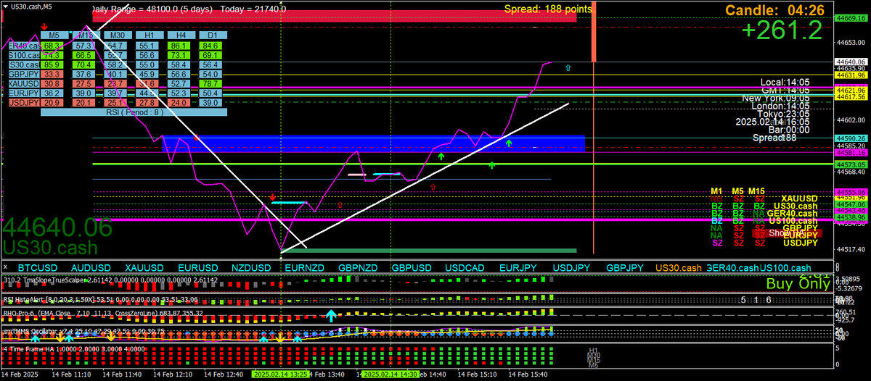Click the 78.7 XAUUSD D1 cell
The image size is (871, 381).
pos(210,83)
